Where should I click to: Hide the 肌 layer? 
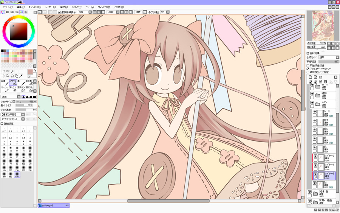[315, 147]
